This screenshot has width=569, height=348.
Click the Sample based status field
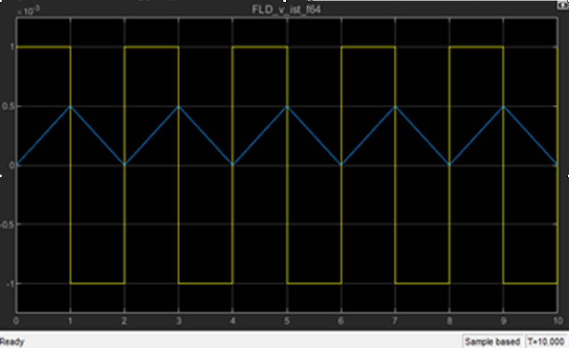(492, 341)
